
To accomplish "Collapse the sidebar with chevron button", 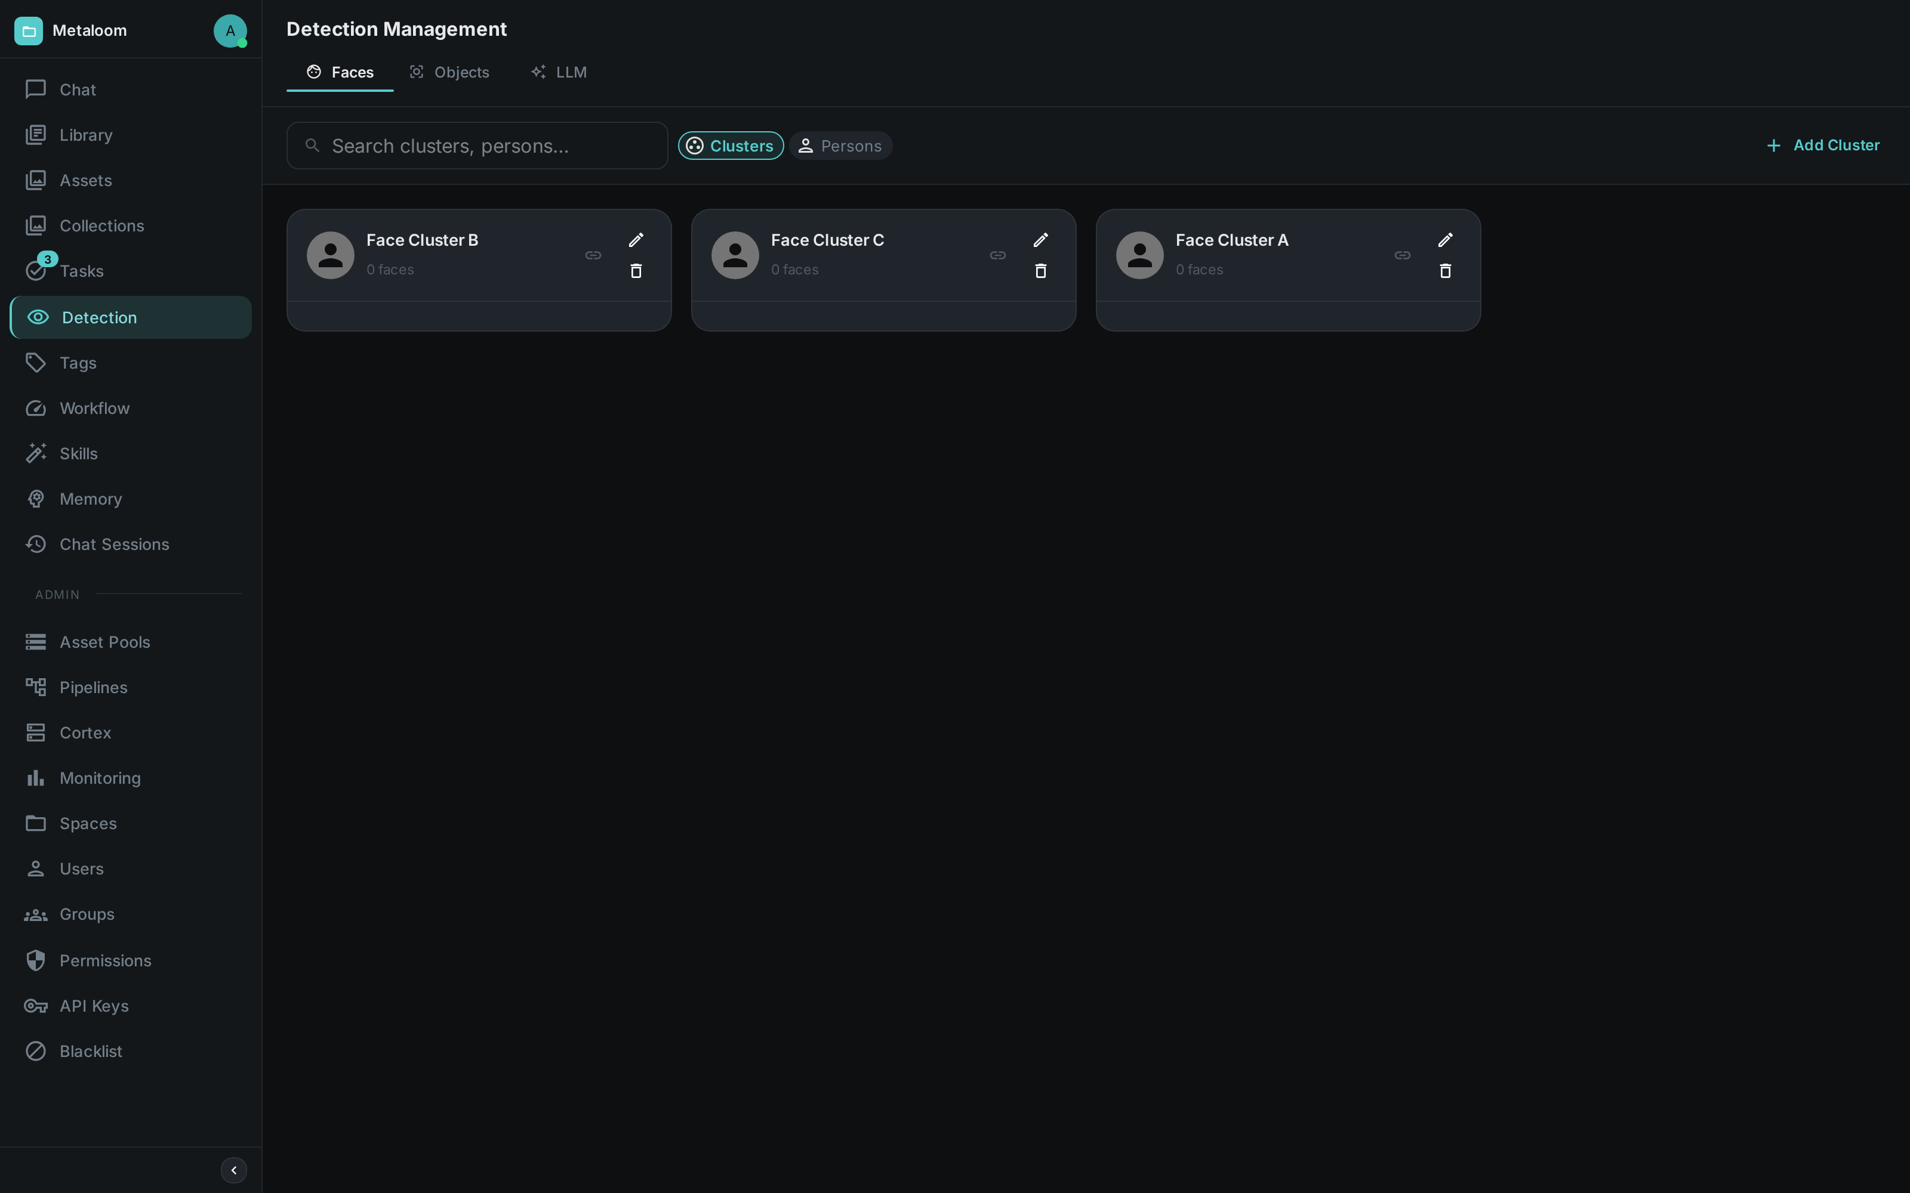I will coord(233,1170).
